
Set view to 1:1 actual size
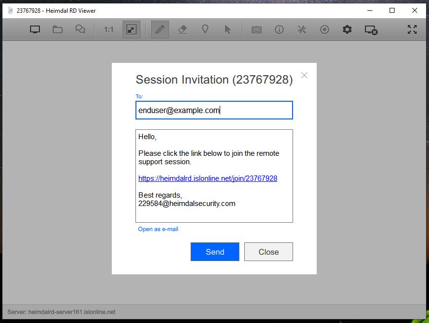(109, 29)
